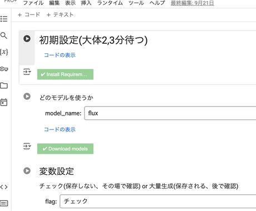Open the calendar-style sidebar icon below folder
256x211 pixels.
click(4, 102)
